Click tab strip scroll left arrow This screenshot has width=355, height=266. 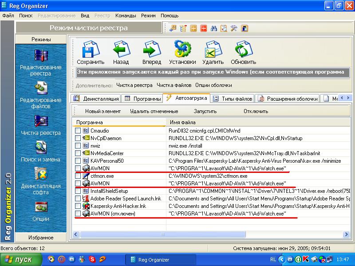[342, 98]
